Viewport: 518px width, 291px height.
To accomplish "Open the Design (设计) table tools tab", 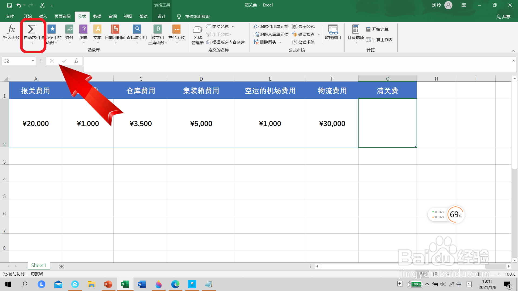I will pyautogui.click(x=162, y=16).
